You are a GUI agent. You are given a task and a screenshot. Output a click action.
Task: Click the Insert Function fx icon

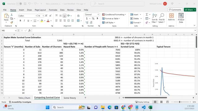tap(29, 31)
